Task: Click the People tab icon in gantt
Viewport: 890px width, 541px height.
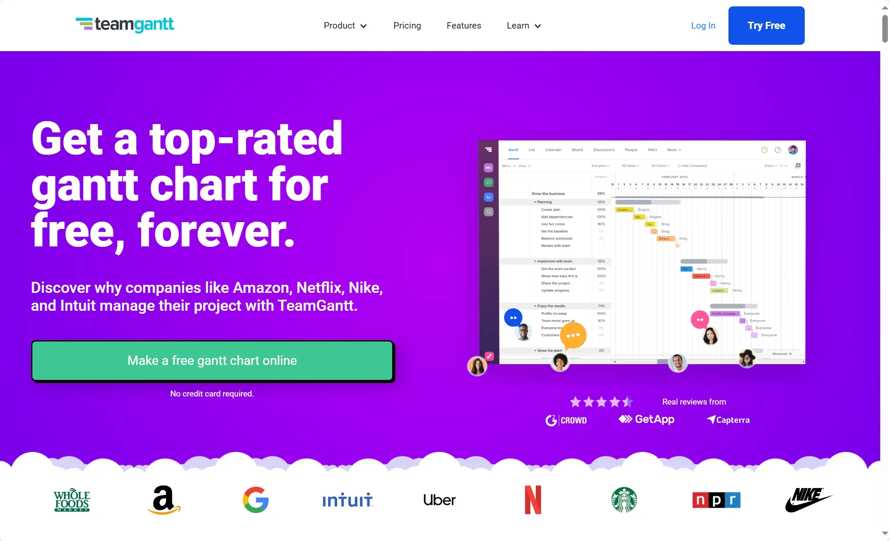Action: pos(630,150)
